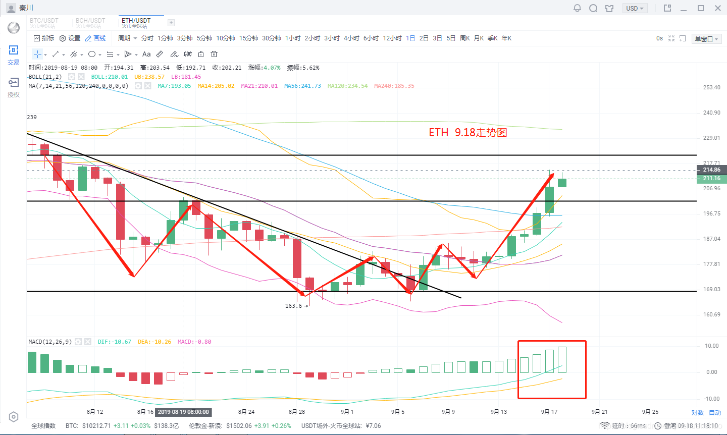This screenshot has height=435, width=727.
Task: Select the 月K timeframe
Action: [479, 38]
